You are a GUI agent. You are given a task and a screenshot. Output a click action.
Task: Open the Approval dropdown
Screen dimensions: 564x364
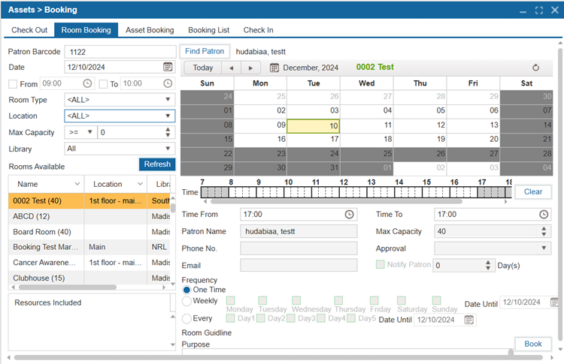click(544, 248)
